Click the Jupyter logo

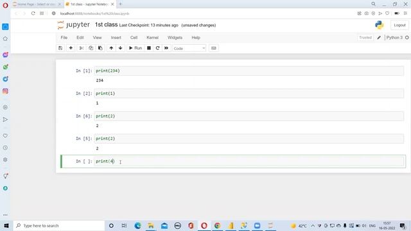pyautogui.click(x=73, y=25)
